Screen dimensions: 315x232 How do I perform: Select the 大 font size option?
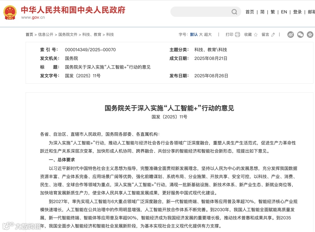tap(201, 34)
